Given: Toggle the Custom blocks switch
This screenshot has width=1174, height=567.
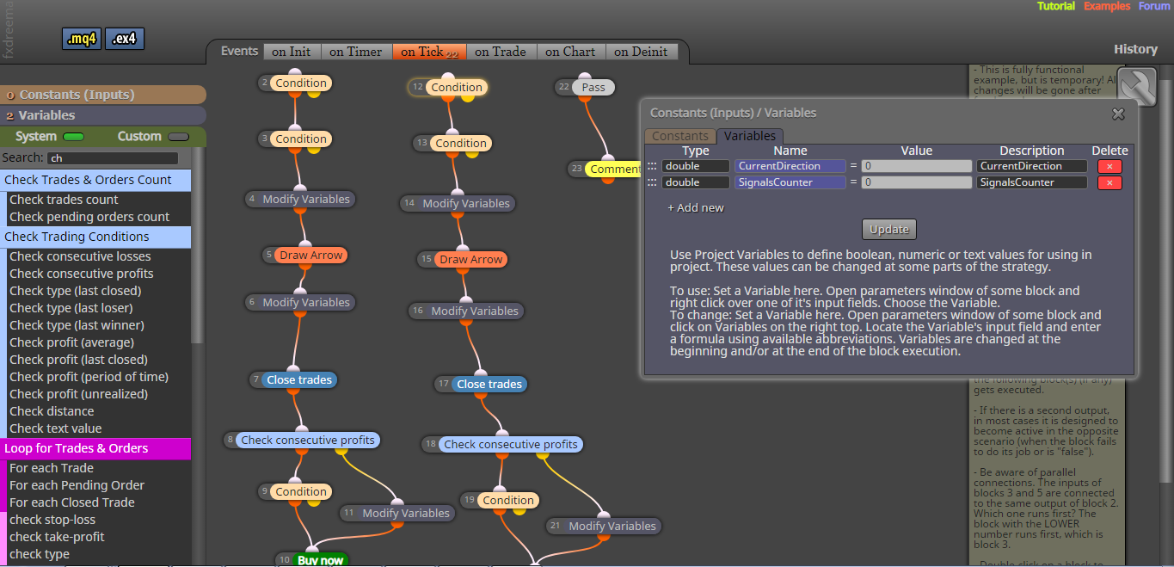Looking at the screenshot, I should point(179,137).
